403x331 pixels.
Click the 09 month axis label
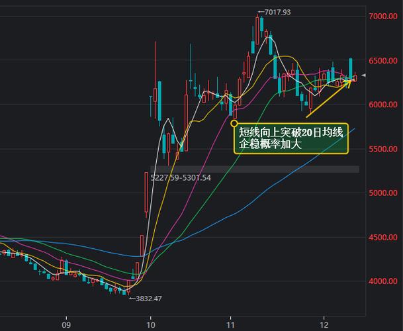(x=66, y=325)
